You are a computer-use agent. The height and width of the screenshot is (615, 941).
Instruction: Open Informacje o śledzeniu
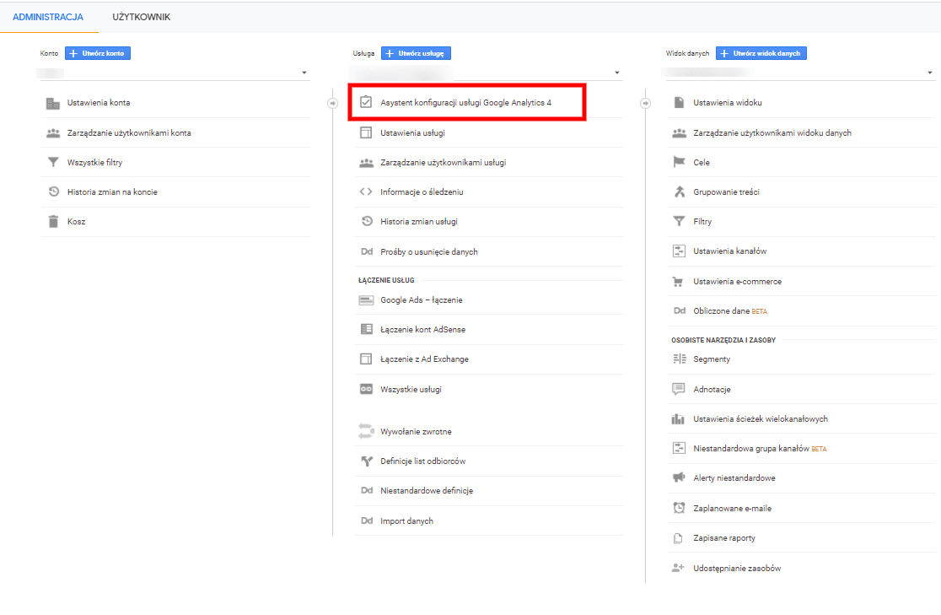(x=422, y=192)
